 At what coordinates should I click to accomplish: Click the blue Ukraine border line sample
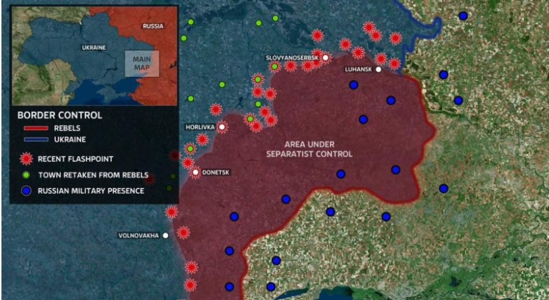(36, 139)
